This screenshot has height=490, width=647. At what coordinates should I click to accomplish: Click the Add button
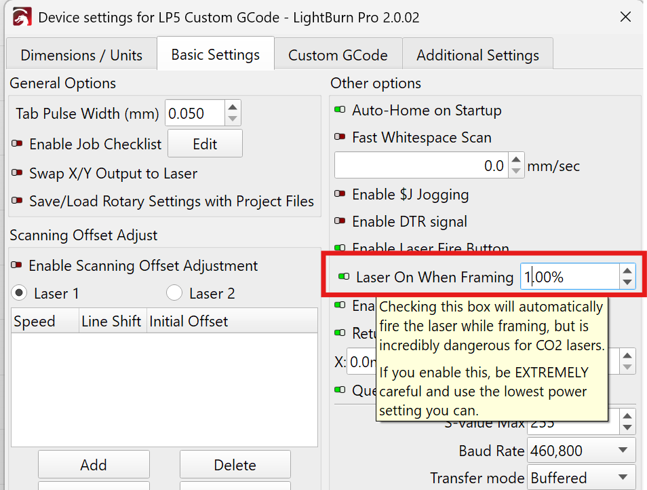(x=94, y=464)
